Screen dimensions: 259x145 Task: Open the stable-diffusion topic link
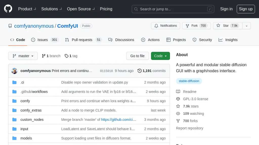[189, 81]
